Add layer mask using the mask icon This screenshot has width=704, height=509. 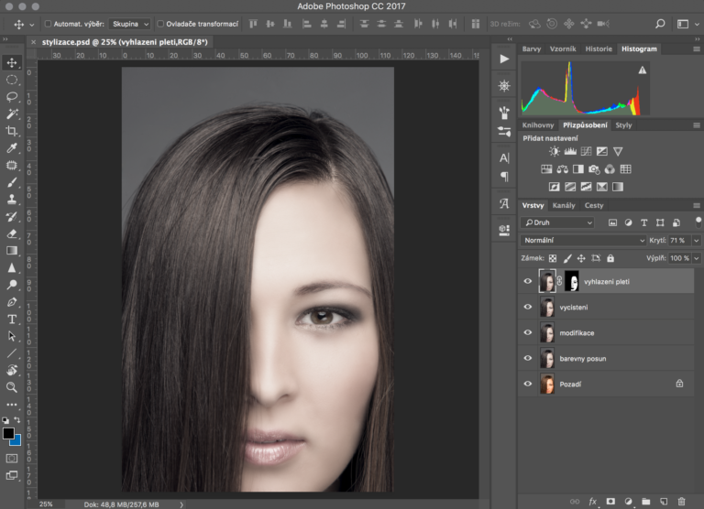[610, 501]
